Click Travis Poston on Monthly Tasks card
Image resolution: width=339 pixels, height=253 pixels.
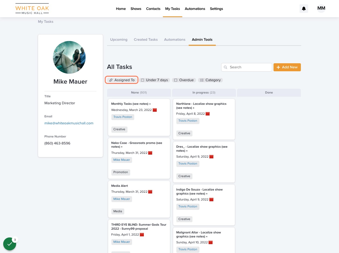(123, 117)
